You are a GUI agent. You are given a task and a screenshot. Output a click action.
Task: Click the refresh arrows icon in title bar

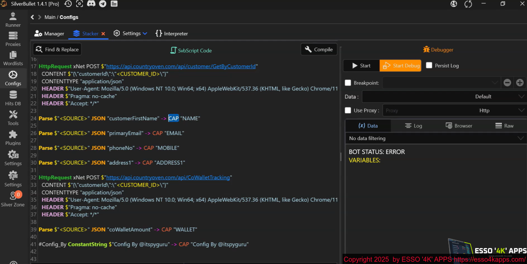coord(468,4)
